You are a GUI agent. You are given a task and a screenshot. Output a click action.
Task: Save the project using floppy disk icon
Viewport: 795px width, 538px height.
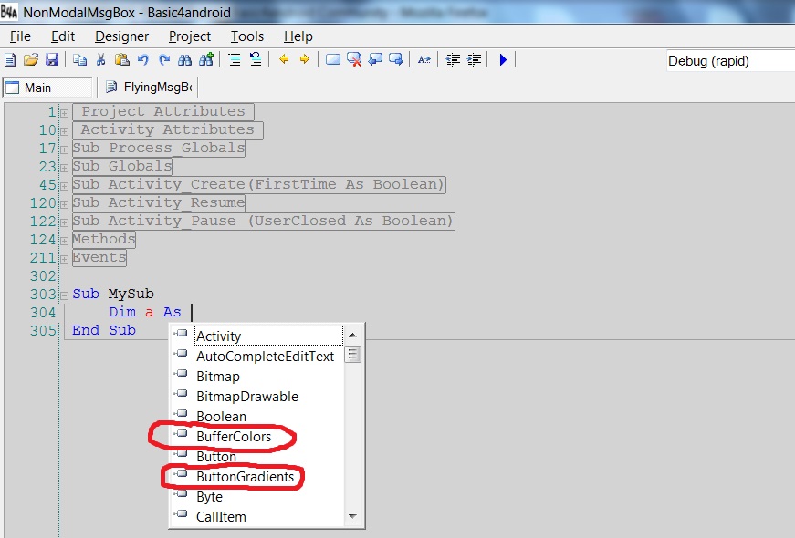click(x=52, y=60)
